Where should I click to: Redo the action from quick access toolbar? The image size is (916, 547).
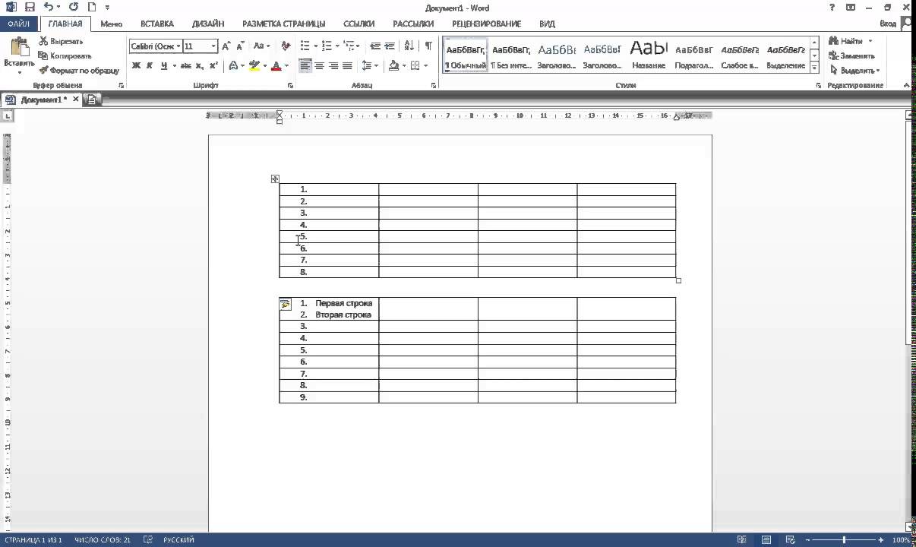[74, 7]
